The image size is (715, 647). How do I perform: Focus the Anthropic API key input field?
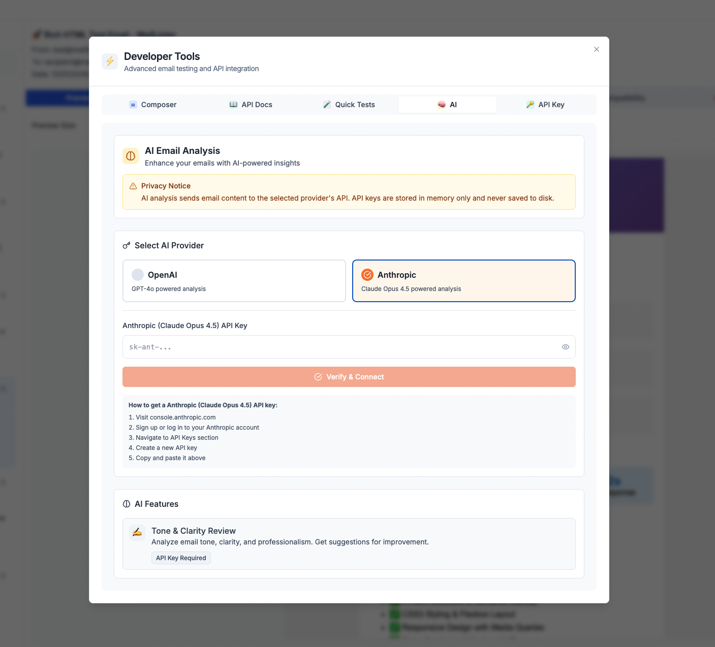pyautogui.click(x=349, y=347)
